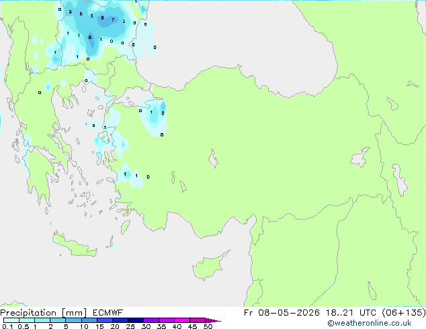Click the '0.1' legend scale label
This screenshot has width=426, height=329.
pos(7,326)
